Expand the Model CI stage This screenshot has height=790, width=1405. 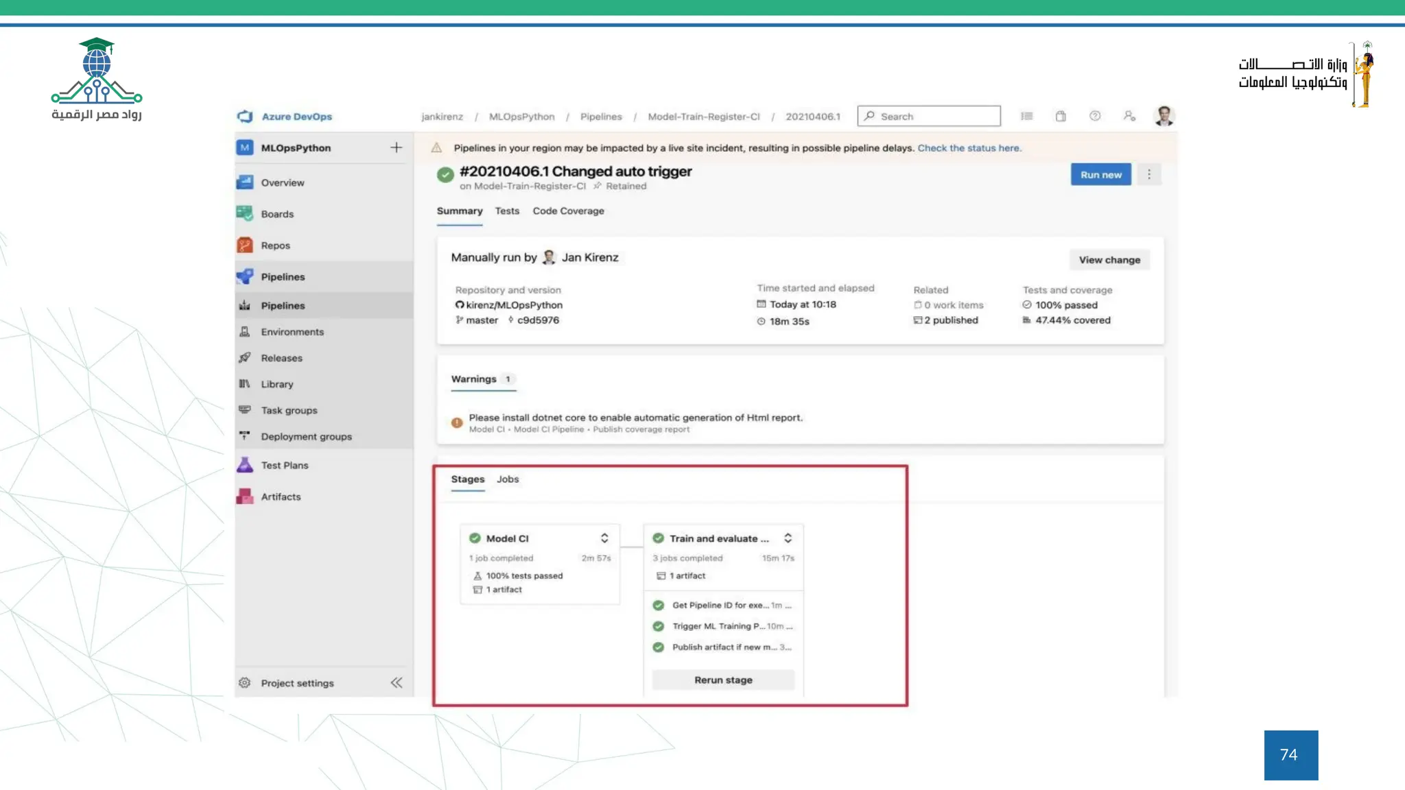click(604, 538)
